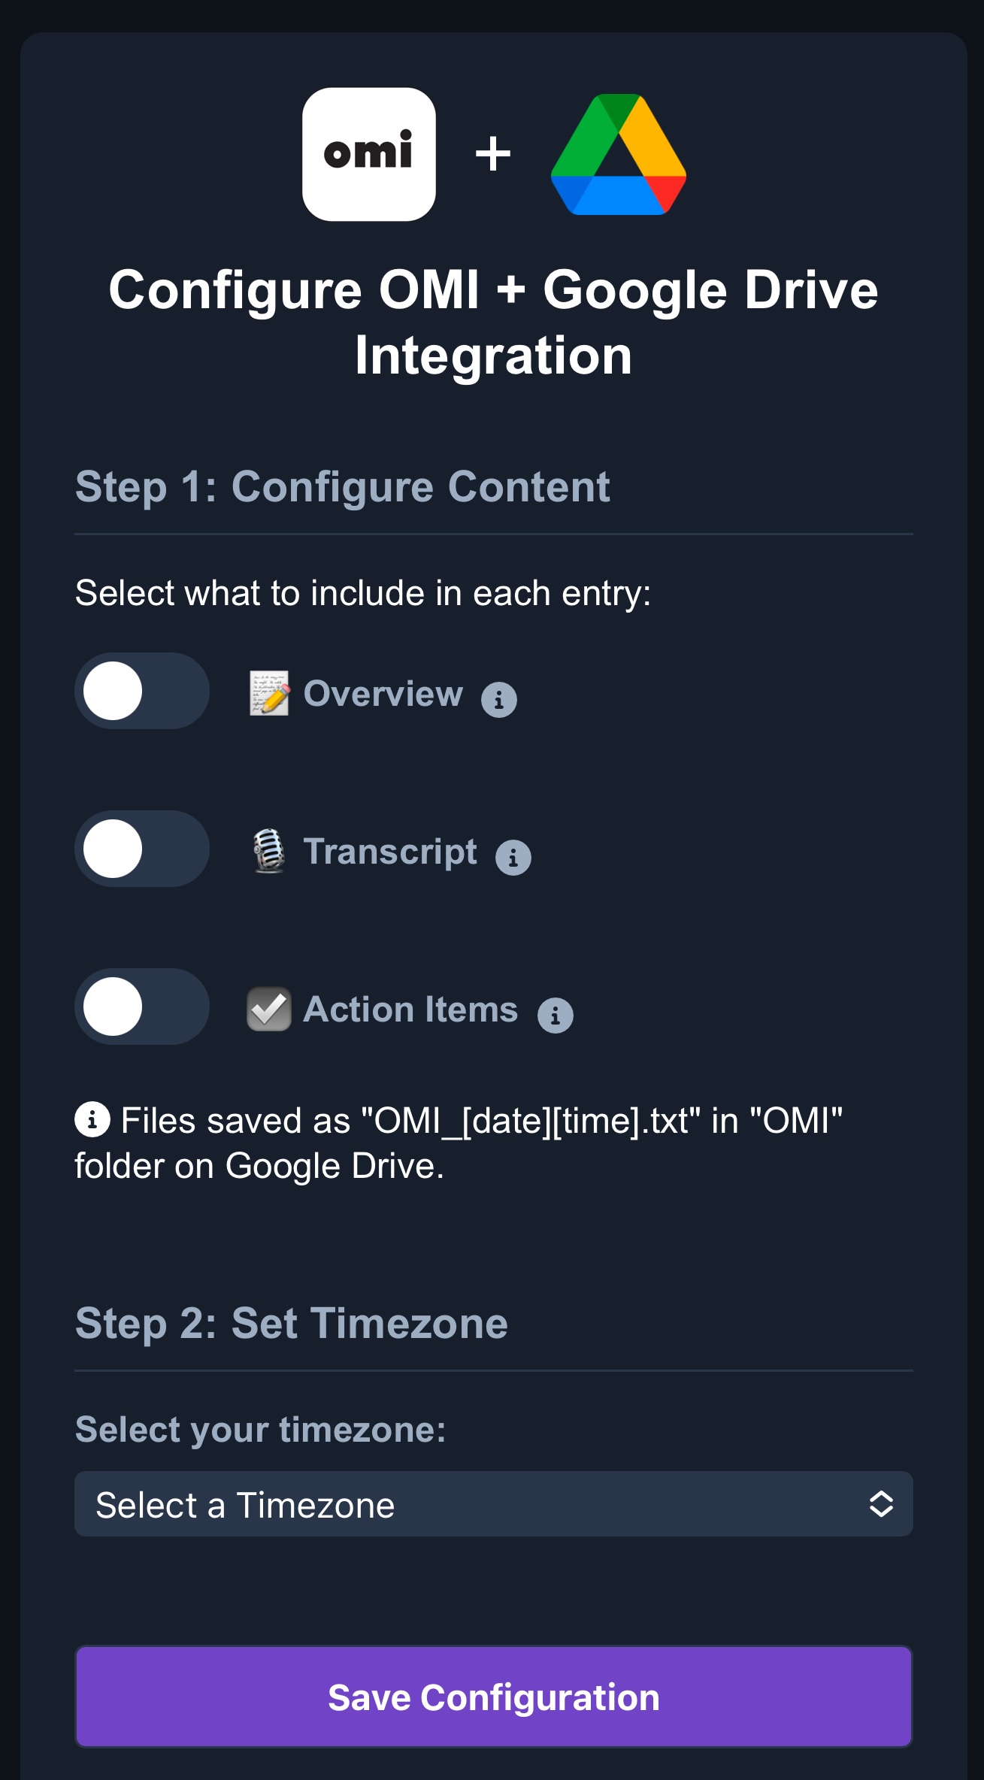984x1780 pixels.
Task: Open the info tooltip next to Overview
Action: point(498,699)
